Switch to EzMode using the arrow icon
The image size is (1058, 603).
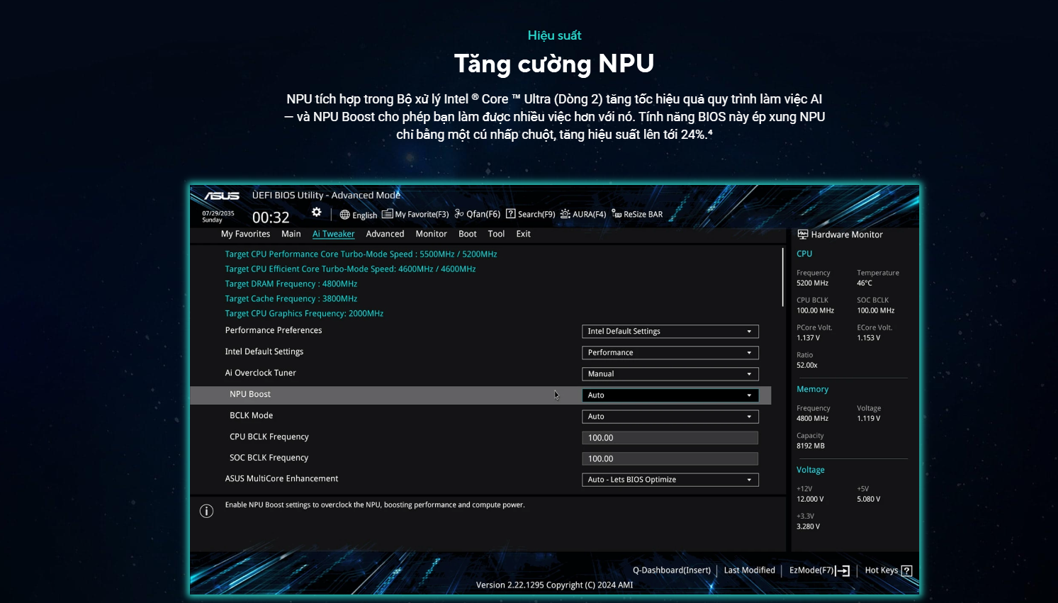pos(843,571)
